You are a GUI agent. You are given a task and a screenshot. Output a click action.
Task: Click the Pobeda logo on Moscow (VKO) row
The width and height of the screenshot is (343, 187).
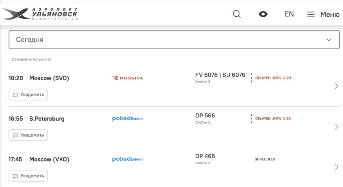(x=127, y=159)
